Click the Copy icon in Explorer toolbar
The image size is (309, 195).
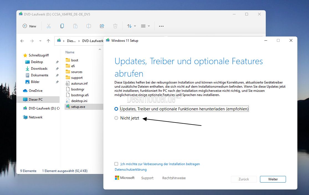coord(62,26)
